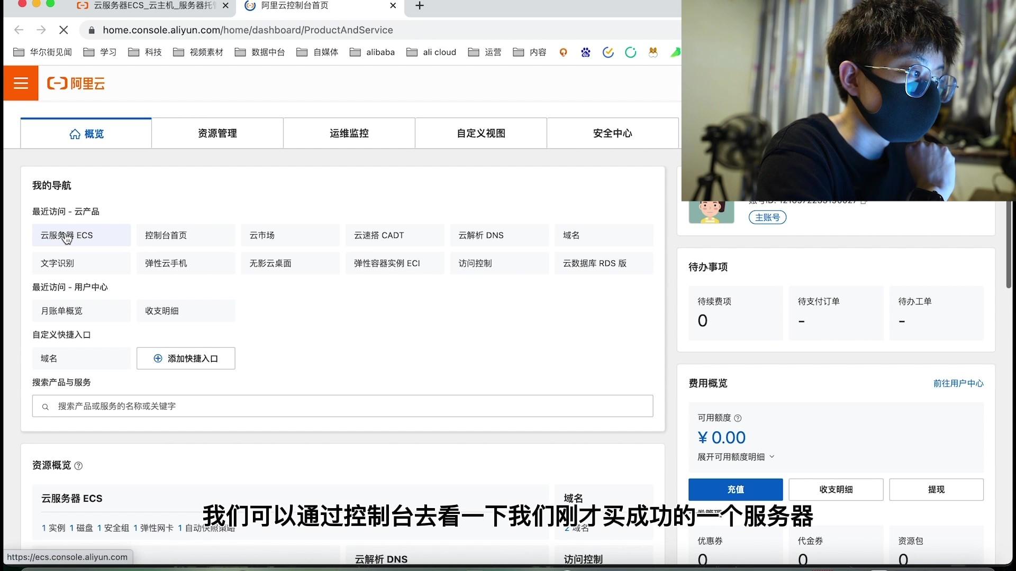
Task: Click the 1 安全组 count link
Action: [113, 528]
